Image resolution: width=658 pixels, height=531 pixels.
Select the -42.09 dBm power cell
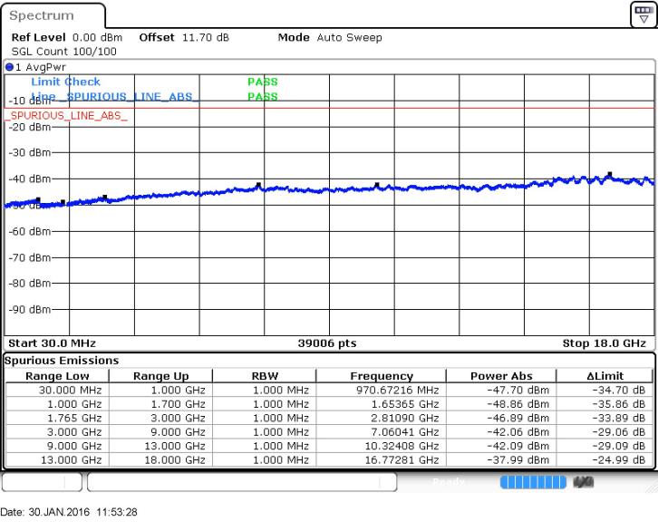501,446
